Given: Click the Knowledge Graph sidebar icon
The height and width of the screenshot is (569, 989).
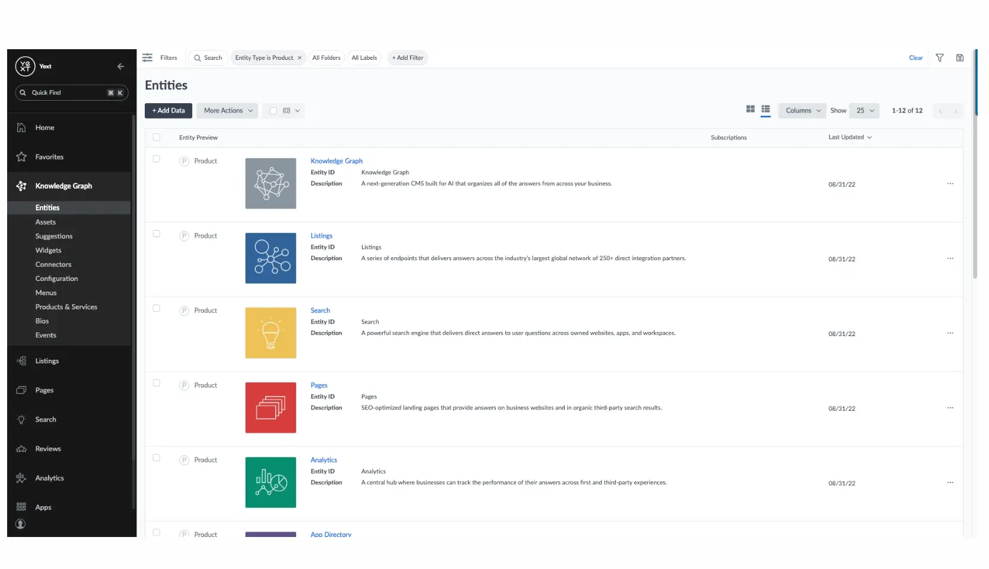Looking at the screenshot, I should click(21, 186).
